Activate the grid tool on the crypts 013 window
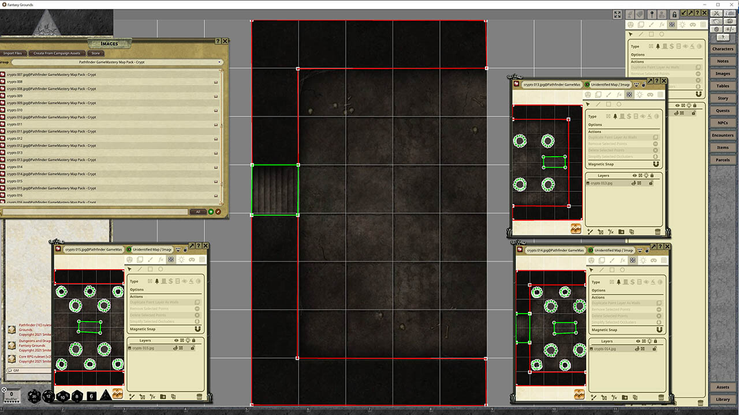Screen dimensions: 739x415 [x=660, y=95]
